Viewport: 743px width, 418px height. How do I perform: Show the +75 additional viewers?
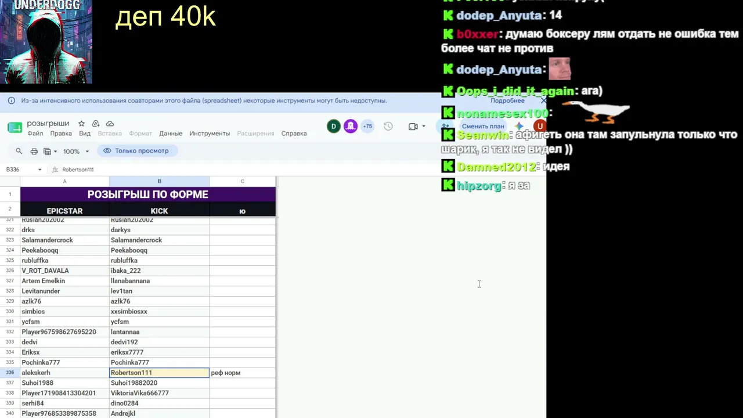[x=367, y=126]
